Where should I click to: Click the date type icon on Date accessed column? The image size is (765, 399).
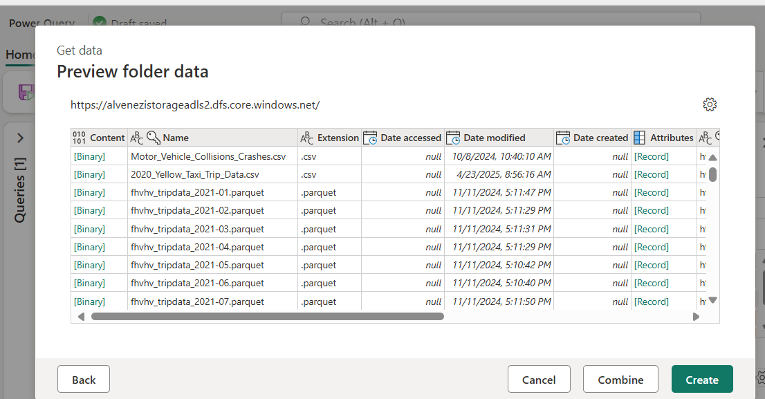coord(369,137)
